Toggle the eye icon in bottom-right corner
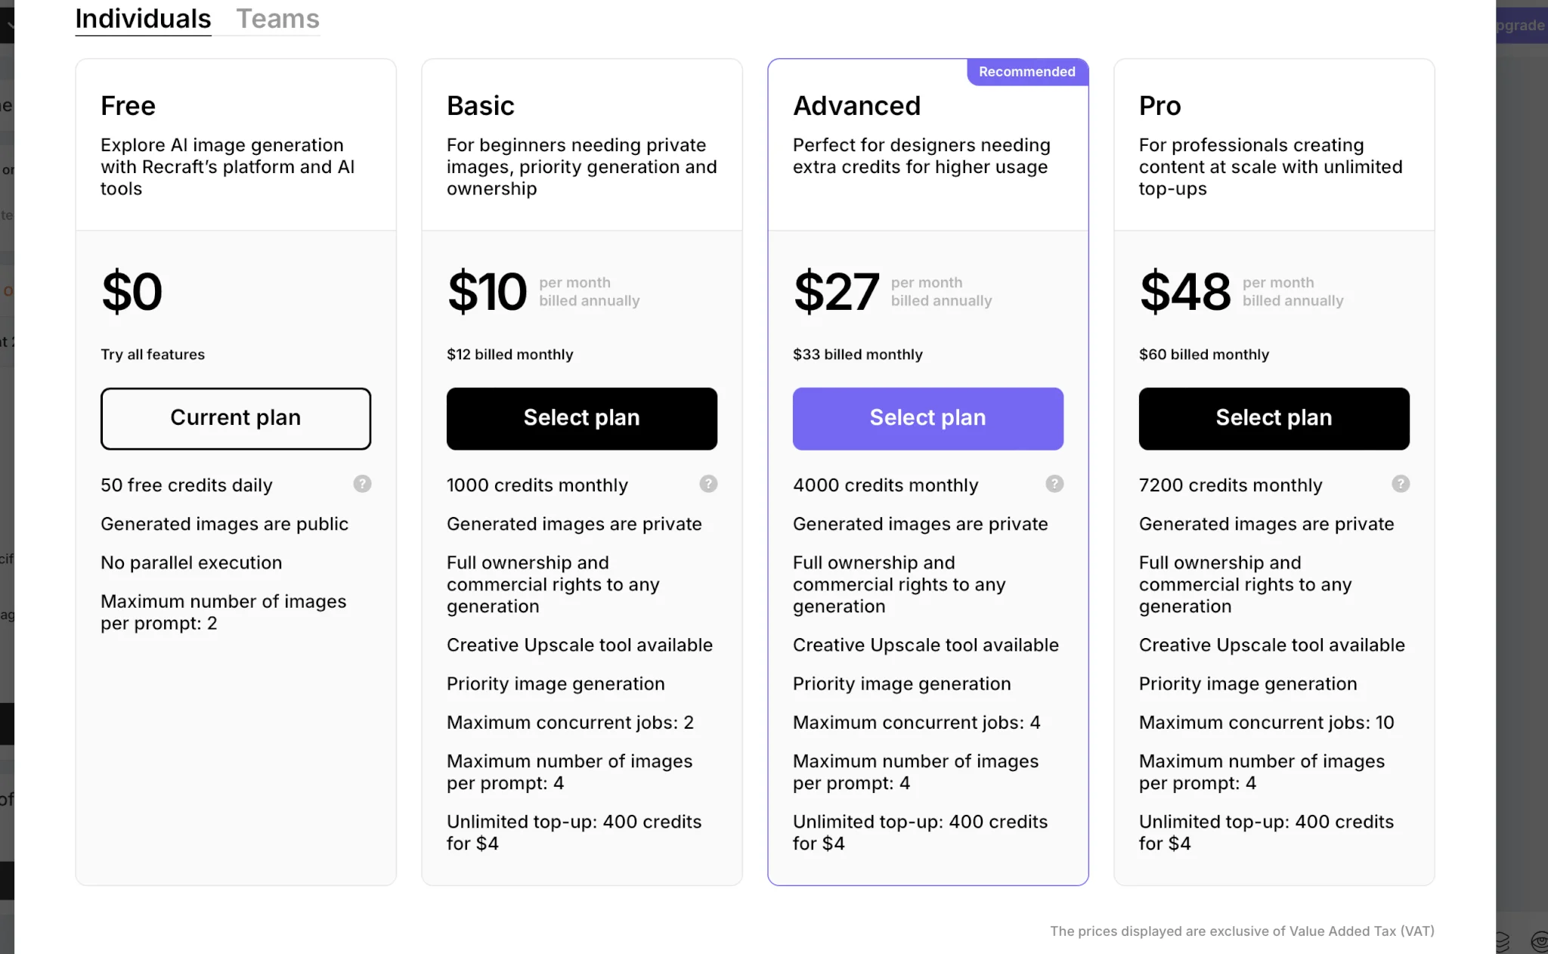This screenshot has width=1548, height=954. coord(1539,941)
